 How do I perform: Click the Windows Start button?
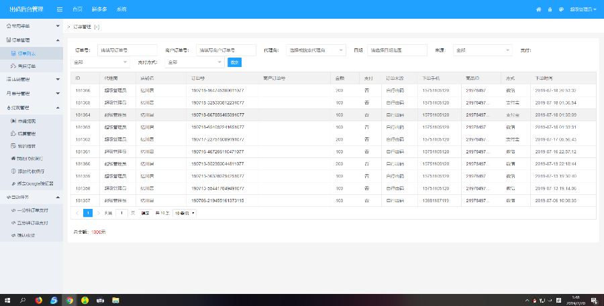pyautogui.click(x=7, y=300)
